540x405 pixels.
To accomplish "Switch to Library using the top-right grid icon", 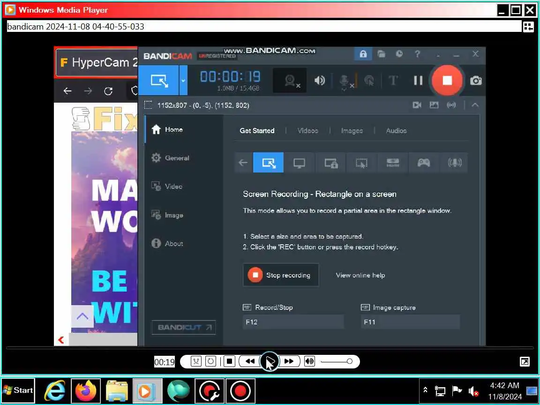I will 528,27.
